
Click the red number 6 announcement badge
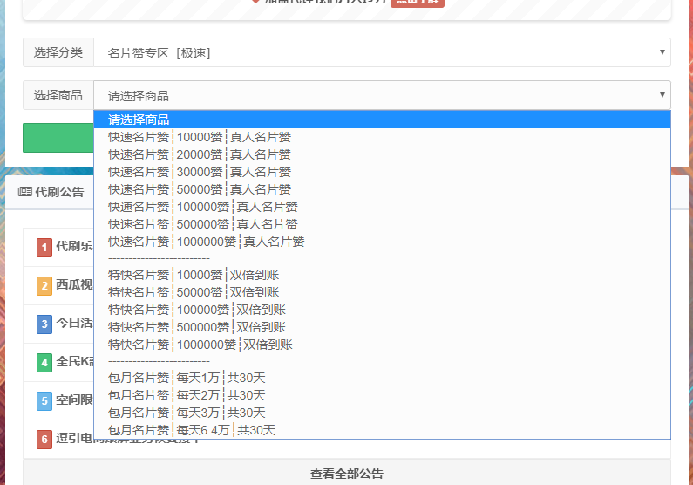pyautogui.click(x=44, y=440)
